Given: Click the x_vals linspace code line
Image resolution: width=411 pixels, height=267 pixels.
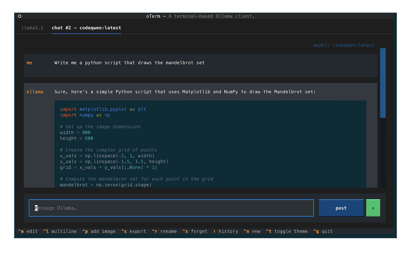Looking at the screenshot, I should (107, 156).
